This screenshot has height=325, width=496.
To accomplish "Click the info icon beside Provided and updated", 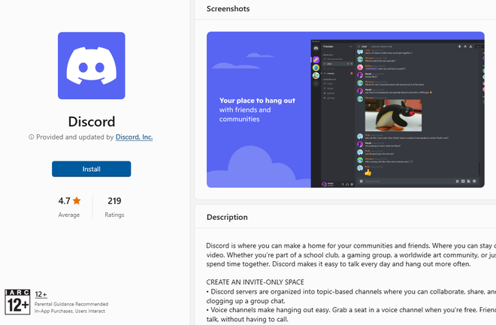I will [x=32, y=137].
